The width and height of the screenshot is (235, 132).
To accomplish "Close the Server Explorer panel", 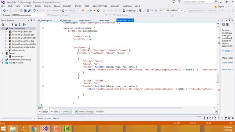I will click(x=34, y=21).
